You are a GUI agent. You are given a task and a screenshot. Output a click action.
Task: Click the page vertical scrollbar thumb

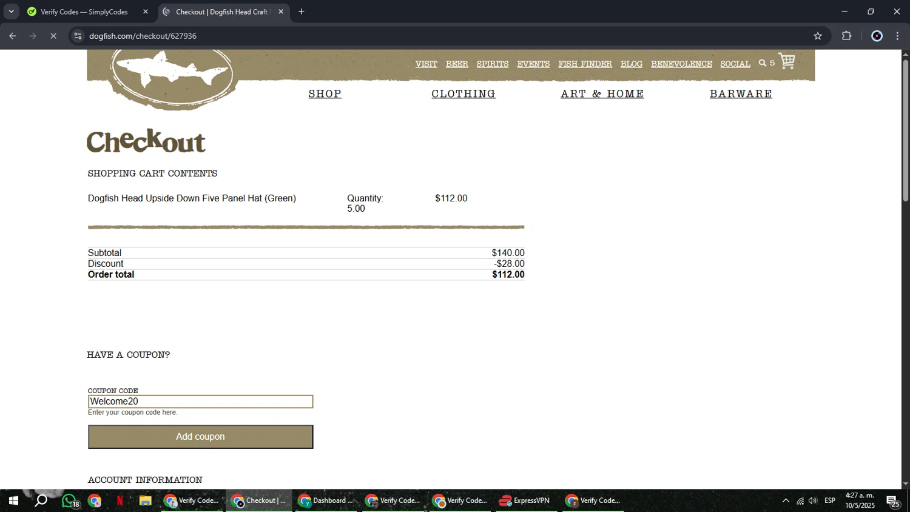[905, 130]
